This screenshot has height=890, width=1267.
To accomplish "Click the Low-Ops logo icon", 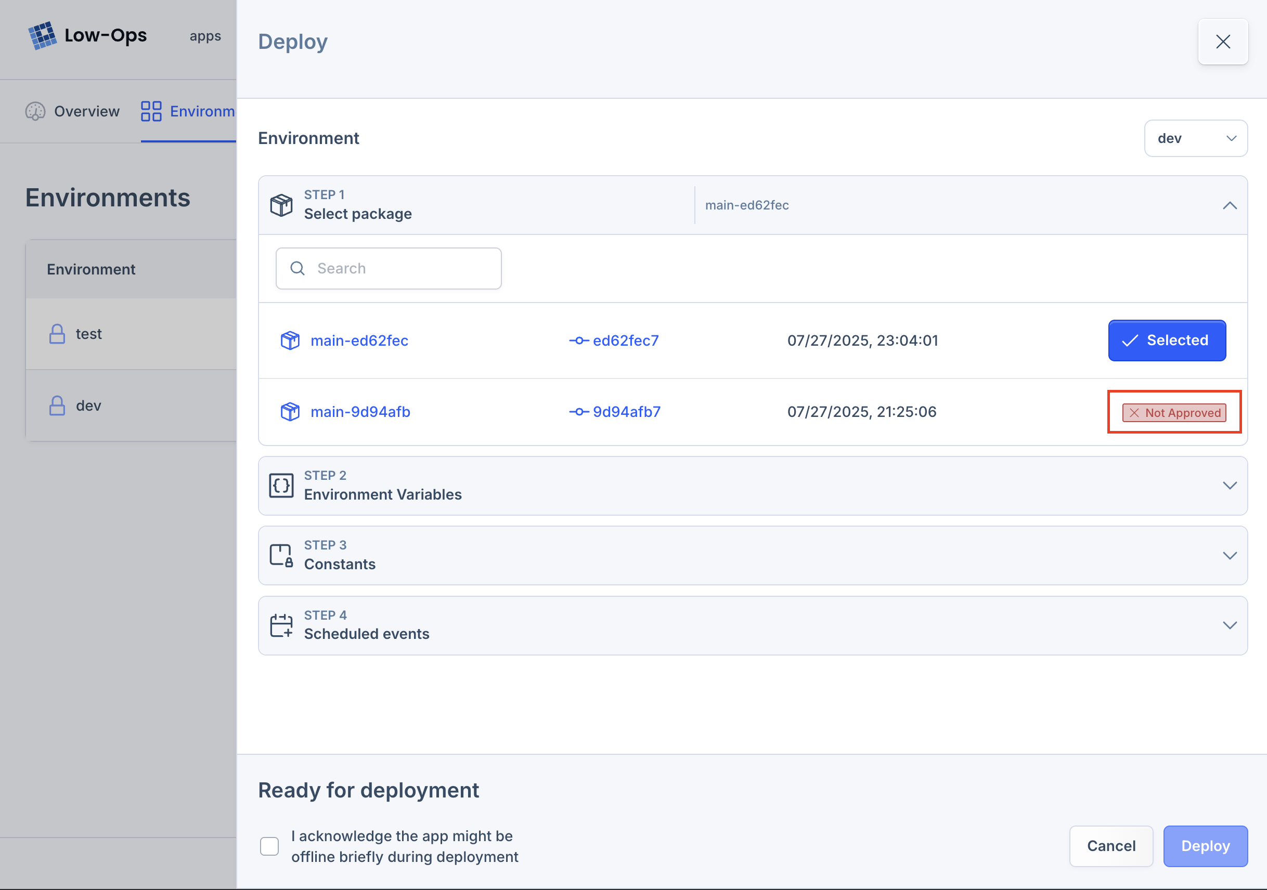I will pos(42,36).
